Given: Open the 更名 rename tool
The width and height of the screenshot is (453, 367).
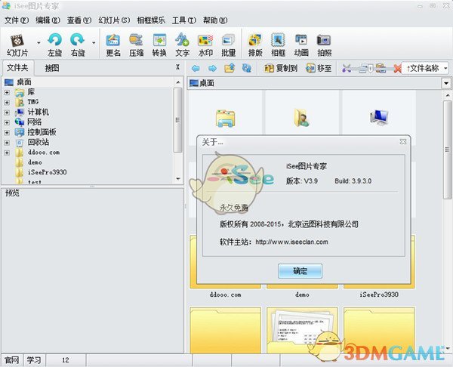Looking at the screenshot, I should click(113, 45).
